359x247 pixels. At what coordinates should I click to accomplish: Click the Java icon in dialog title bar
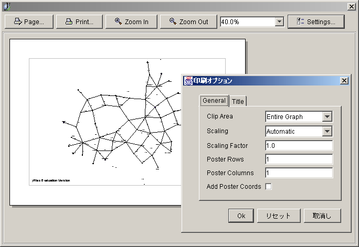pyautogui.click(x=188, y=81)
